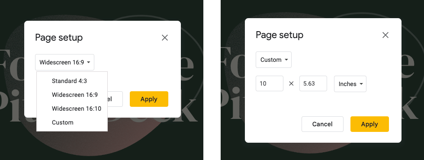Open the Inches unit dropdown
Image resolution: width=424 pixels, height=160 pixels.
(350, 84)
